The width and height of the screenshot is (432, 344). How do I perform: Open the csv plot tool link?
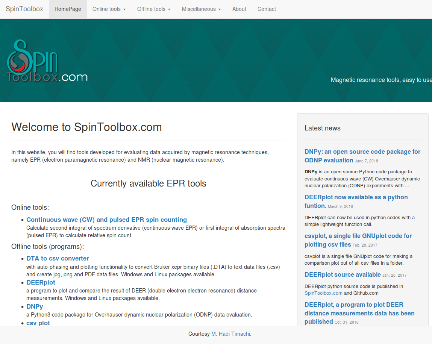tap(38, 323)
